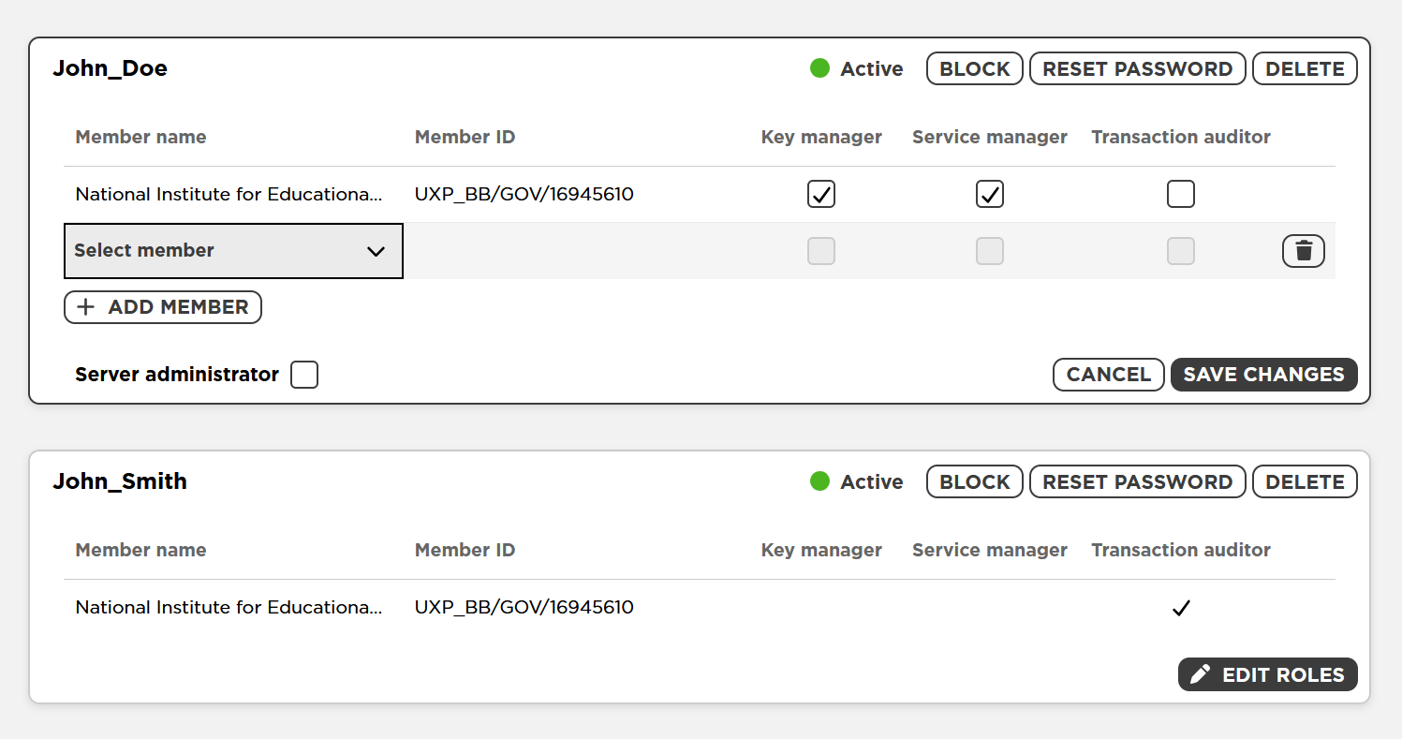Click John_Smith's green Active status indicator
The height and width of the screenshot is (739, 1402).
(820, 481)
